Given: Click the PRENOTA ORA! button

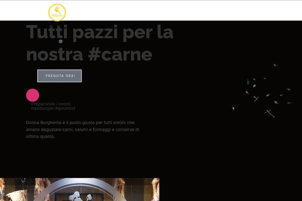Looking at the screenshot, I should pyautogui.click(x=59, y=76).
